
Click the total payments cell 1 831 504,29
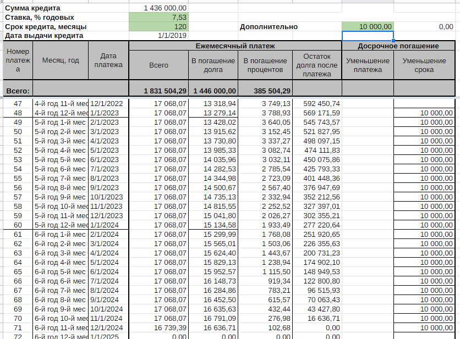(x=158, y=91)
